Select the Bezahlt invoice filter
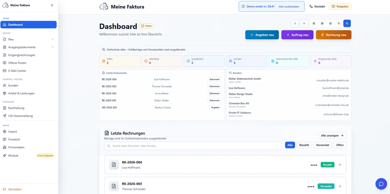 tap(304, 145)
